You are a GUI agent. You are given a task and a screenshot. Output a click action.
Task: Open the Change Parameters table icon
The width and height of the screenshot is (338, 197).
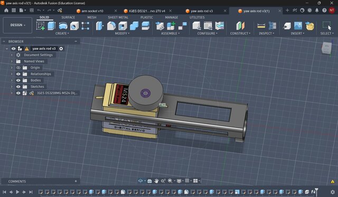208,26
